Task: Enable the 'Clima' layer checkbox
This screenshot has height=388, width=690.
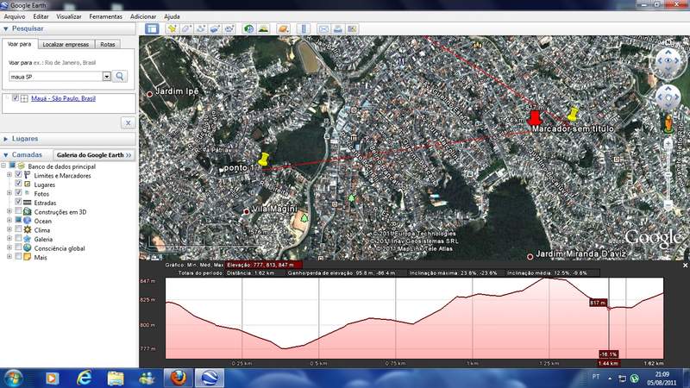Action: [x=18, y=228]
